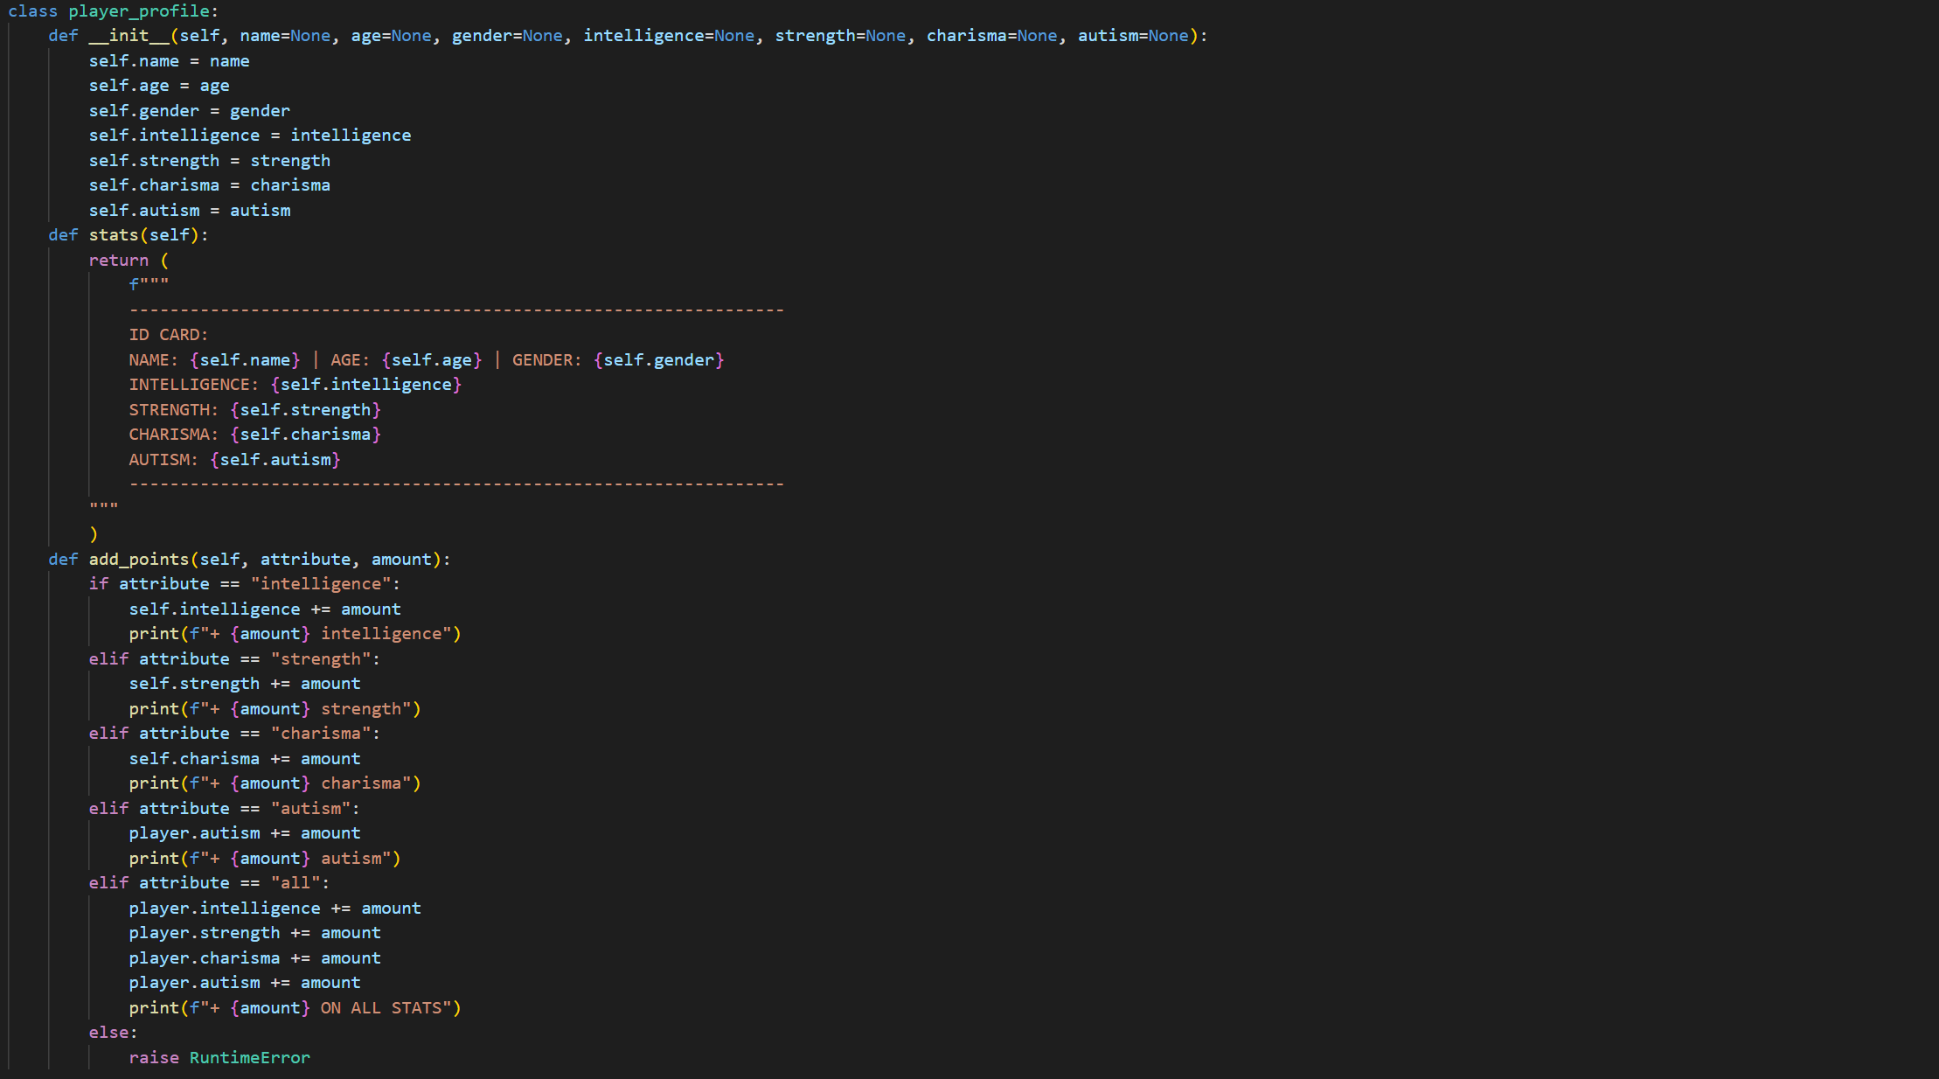Image resolution: width=1939 pixels, height=1079 pixels.
Task: Click the else keyword
Action: tap(108, 1033)
